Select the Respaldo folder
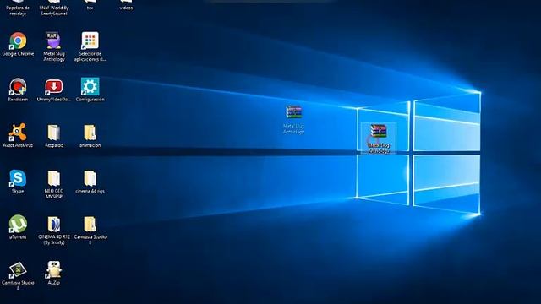This screenshot has width=541, height=304. point(54,135)
